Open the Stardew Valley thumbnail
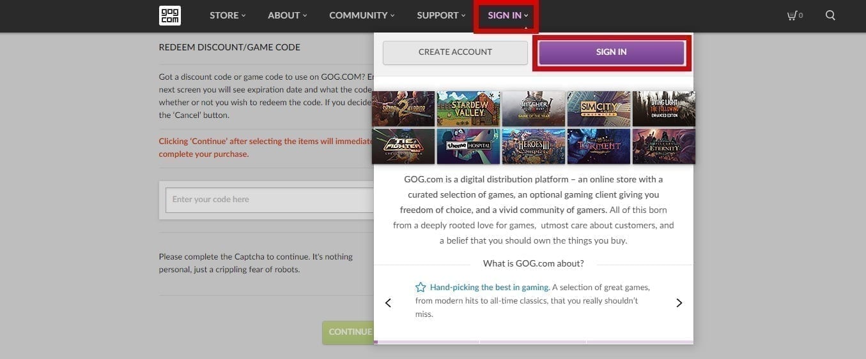Image resolution: width=866 pixels, height=359 pixels. click(468, 108)
